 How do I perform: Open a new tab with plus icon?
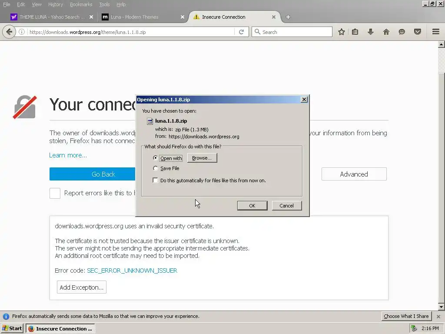288,17
